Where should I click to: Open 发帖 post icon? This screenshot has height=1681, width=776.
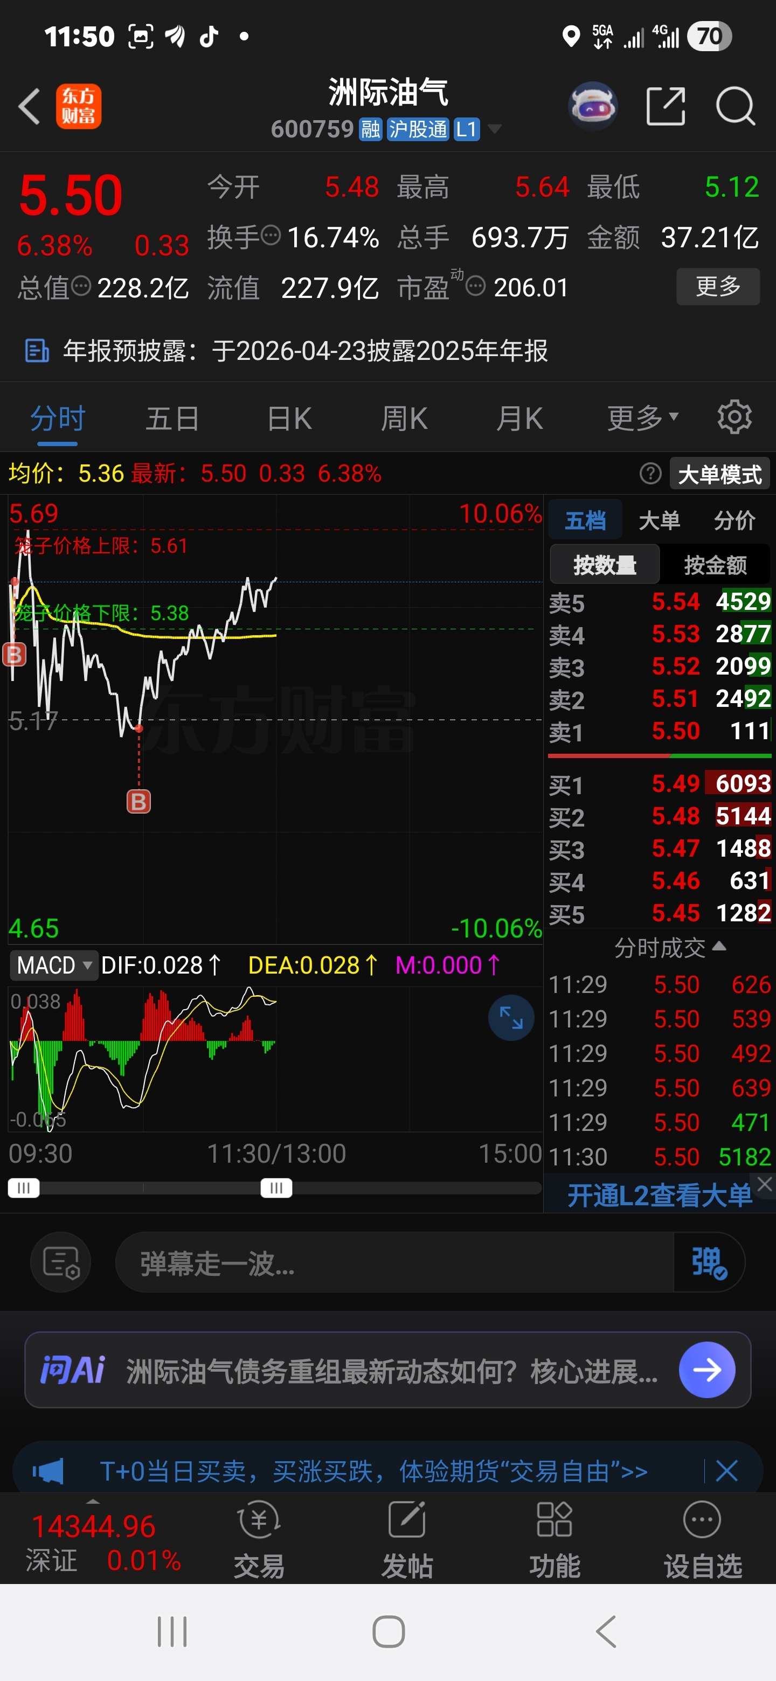[x=407, y=1539]
